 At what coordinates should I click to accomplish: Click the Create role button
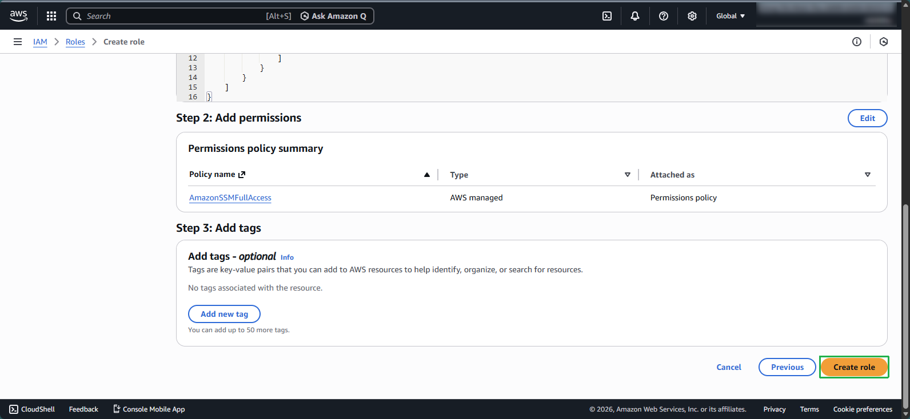[854, 367]
